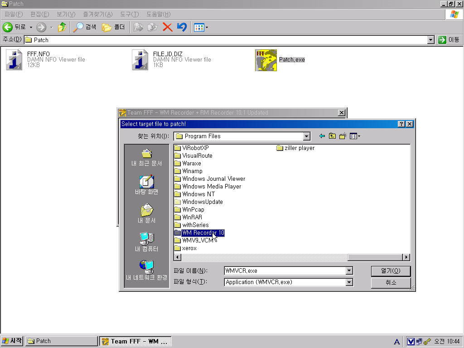The image size is (464, 348).
Task: Click the green Go button by address bar
Action: [449, 40]
